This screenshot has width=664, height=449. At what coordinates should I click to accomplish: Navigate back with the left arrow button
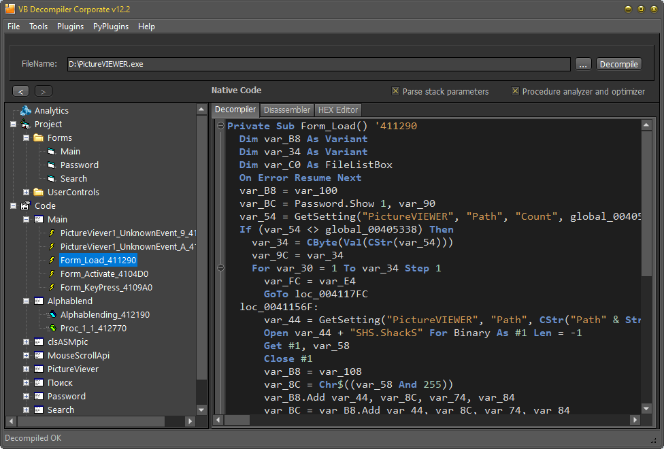pyautogui.click(x=20, y=91)
